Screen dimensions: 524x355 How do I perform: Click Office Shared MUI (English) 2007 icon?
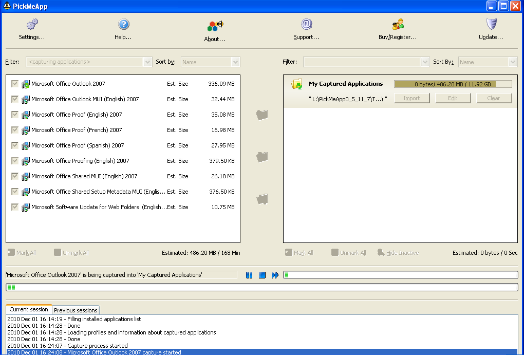click(26, 177)
